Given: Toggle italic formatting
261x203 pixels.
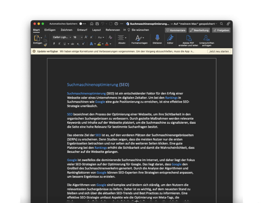Looking at the screenshot, I should point(59,43).
